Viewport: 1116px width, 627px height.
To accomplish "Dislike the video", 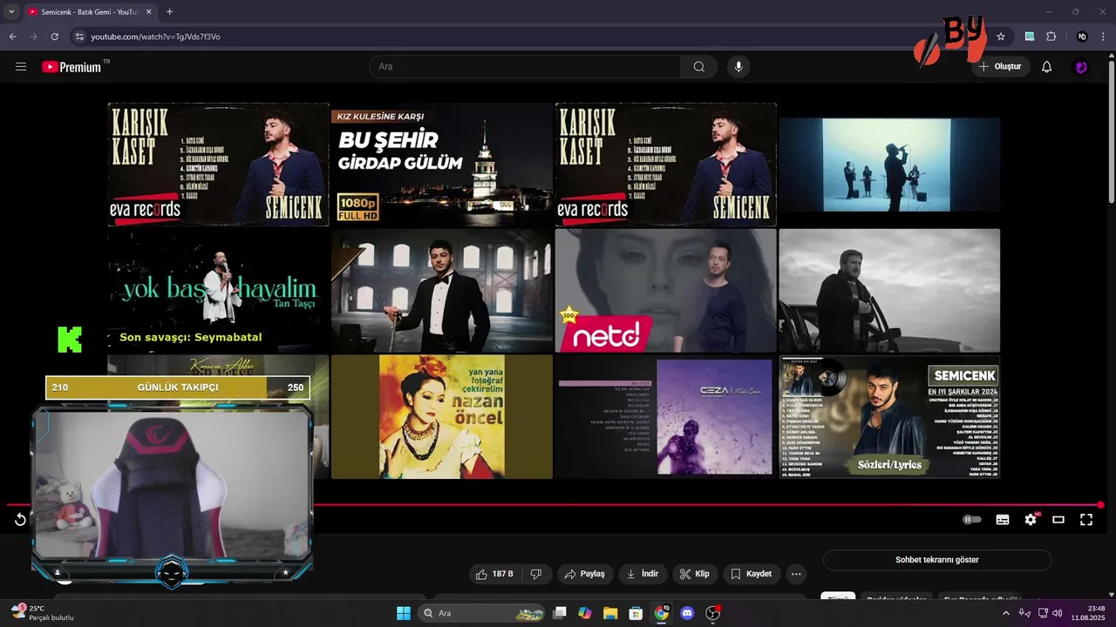I will click(536, 574).
